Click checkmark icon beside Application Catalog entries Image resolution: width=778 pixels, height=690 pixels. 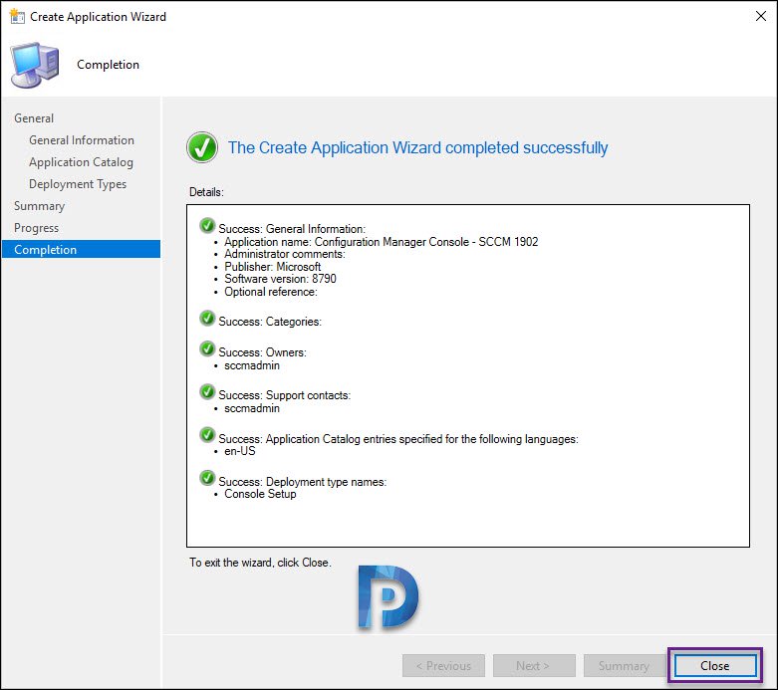[207, 435]
